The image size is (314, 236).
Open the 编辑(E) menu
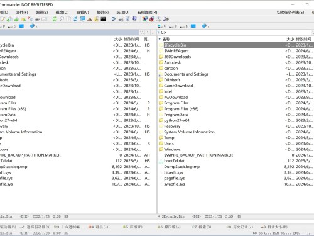[x=41, y=13]
